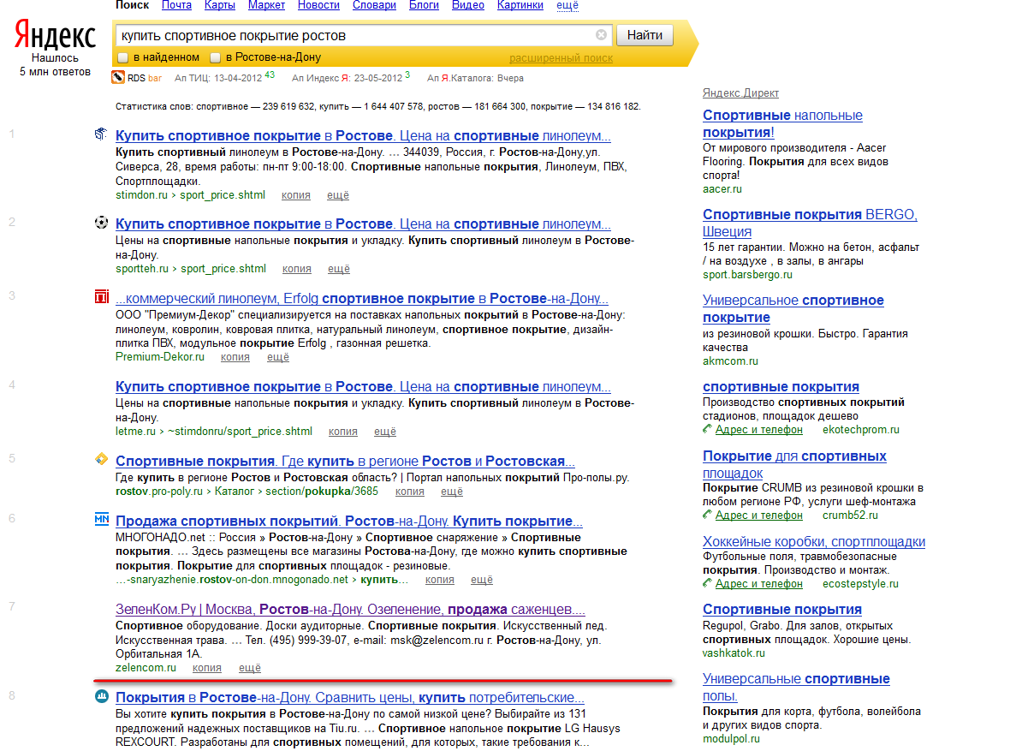Open the Карты service tab

coord(220,5)
